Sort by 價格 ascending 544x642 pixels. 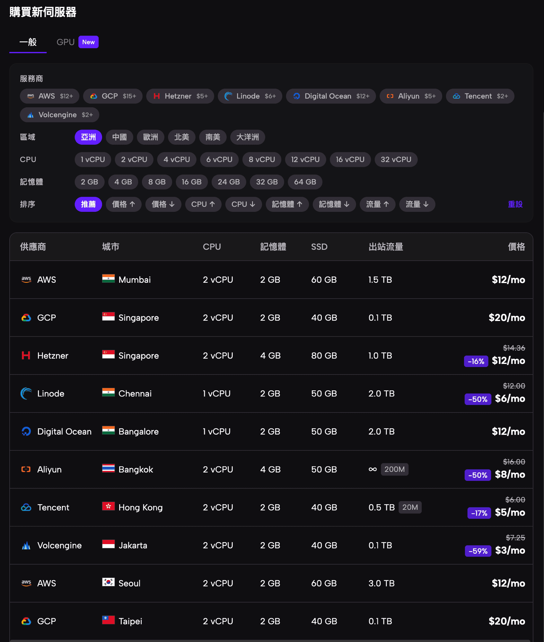click(x=124, y=204)
